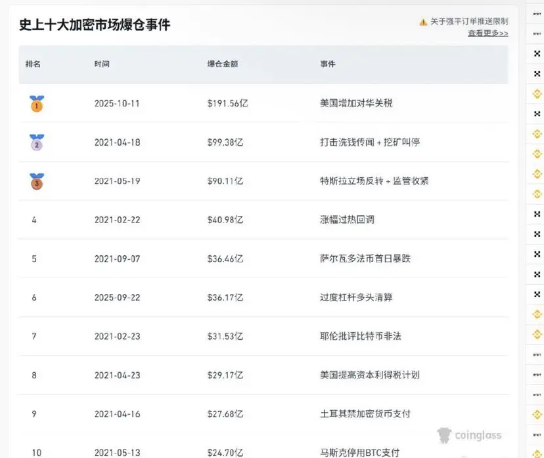
Task: Click rank number 6
Action: click(34, 298)
